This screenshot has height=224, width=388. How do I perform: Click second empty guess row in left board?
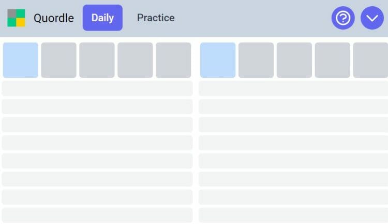pos(97,106)
